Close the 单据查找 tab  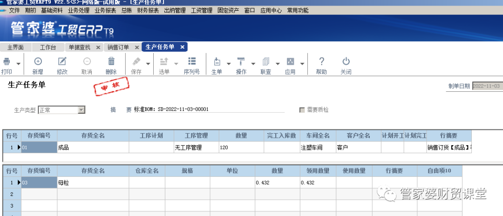coord(98,47)
